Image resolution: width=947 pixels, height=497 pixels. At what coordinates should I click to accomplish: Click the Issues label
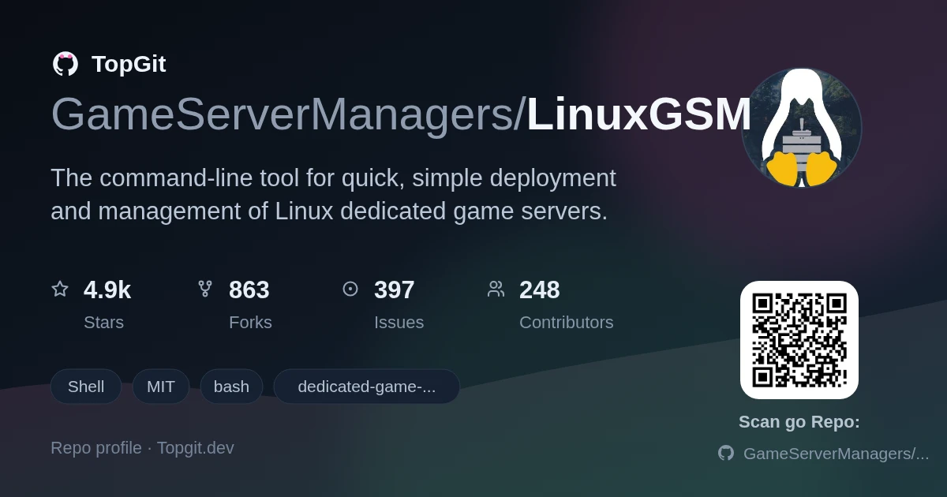[x=399, y=323]
